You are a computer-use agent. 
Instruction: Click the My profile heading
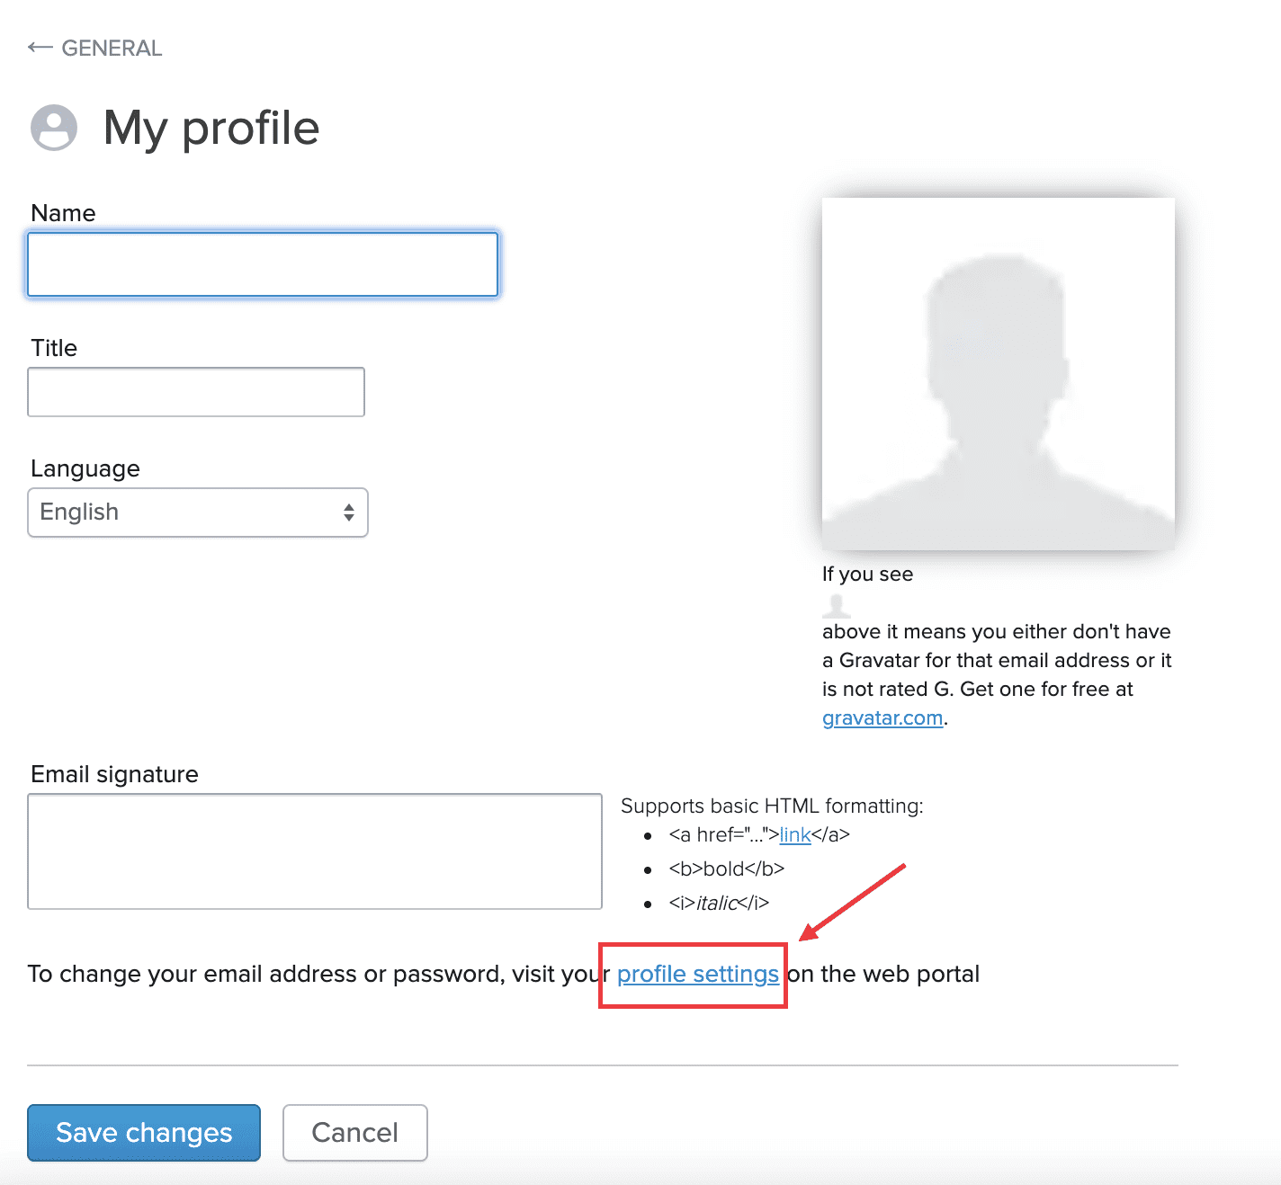coord(211,128)
